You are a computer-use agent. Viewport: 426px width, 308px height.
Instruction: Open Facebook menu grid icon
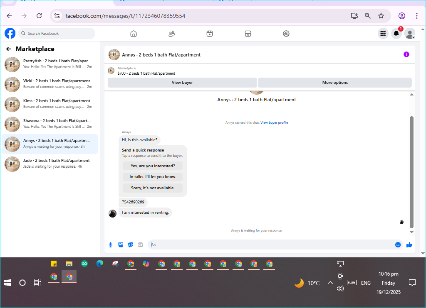pyautogui.click(x=383, y=33)
